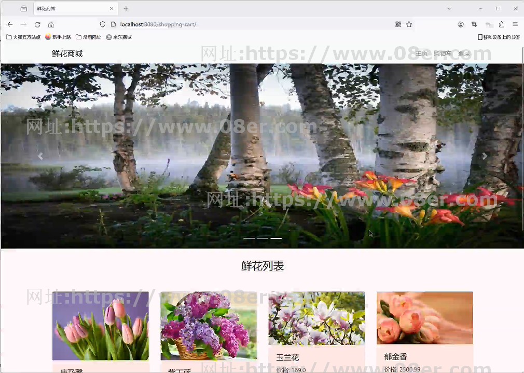Image resolution: width=524 pixels, height=373 pixels.
Task: Open the 京东商城 bookmark
Action: click(x=119, y=37)
